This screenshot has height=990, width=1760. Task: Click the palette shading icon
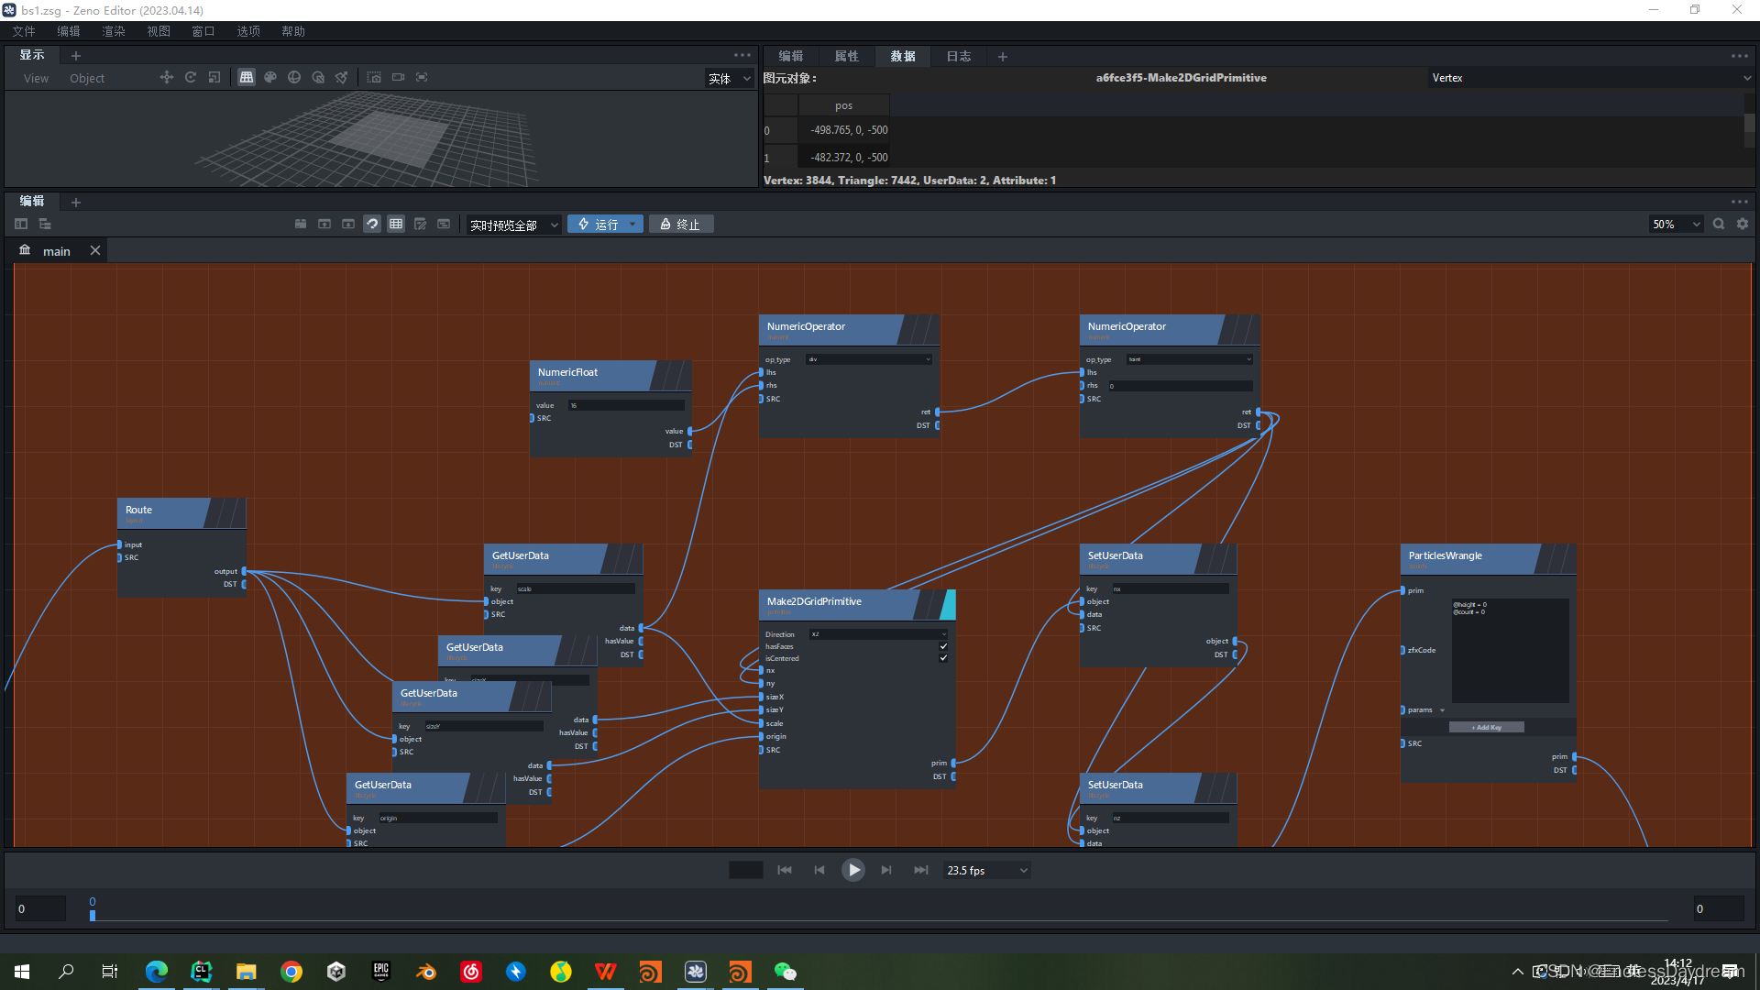(270, 78)
